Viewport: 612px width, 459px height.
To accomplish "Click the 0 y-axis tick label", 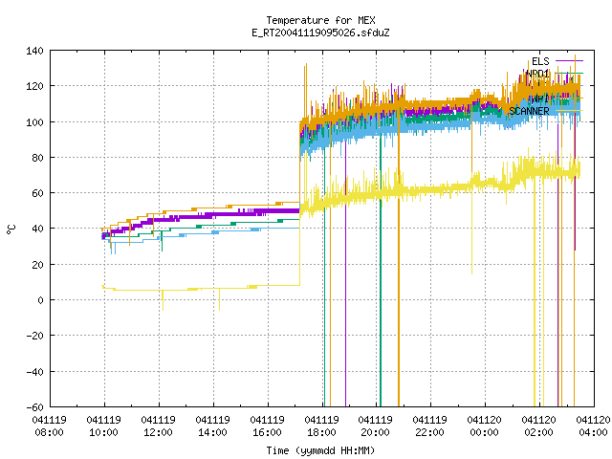I will pos(40,300).
